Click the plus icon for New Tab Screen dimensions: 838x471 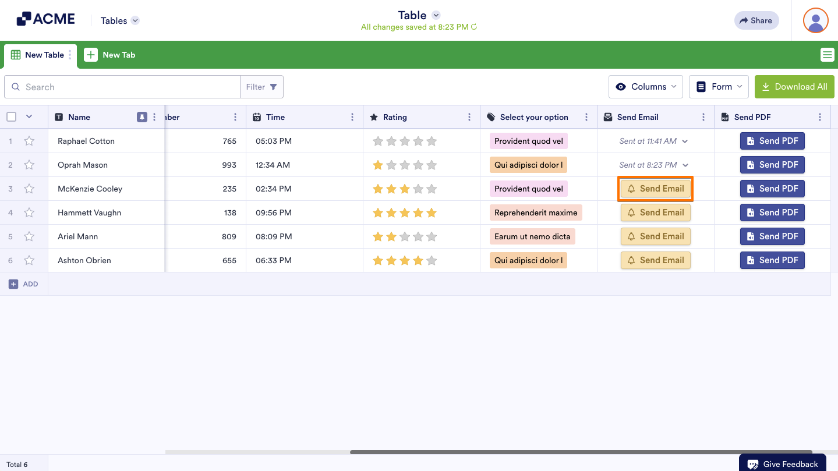pyautogui.click(x=91, y=55)
